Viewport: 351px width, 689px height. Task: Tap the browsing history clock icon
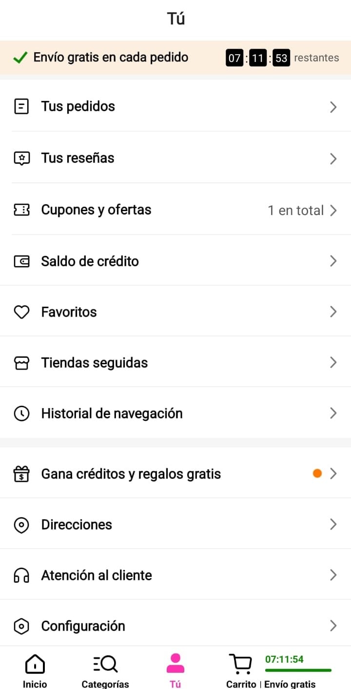click(x=21, y=413)
